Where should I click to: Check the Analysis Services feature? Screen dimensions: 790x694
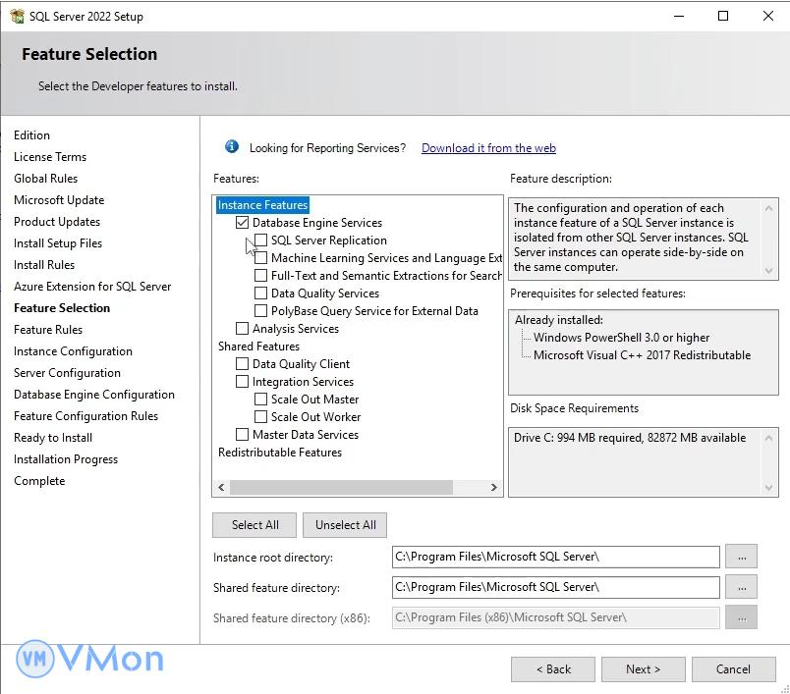[243, 329]
